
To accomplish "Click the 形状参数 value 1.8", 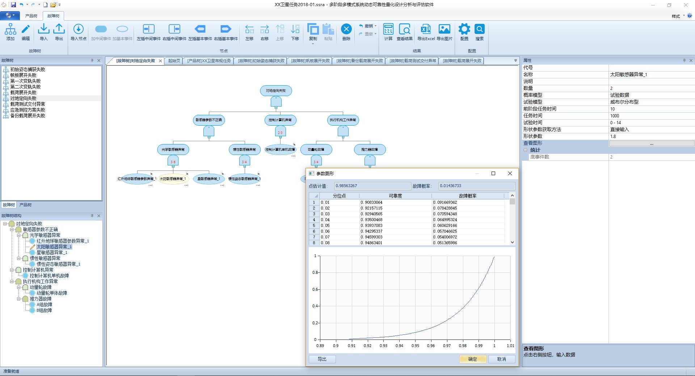I will pos(652,137).
